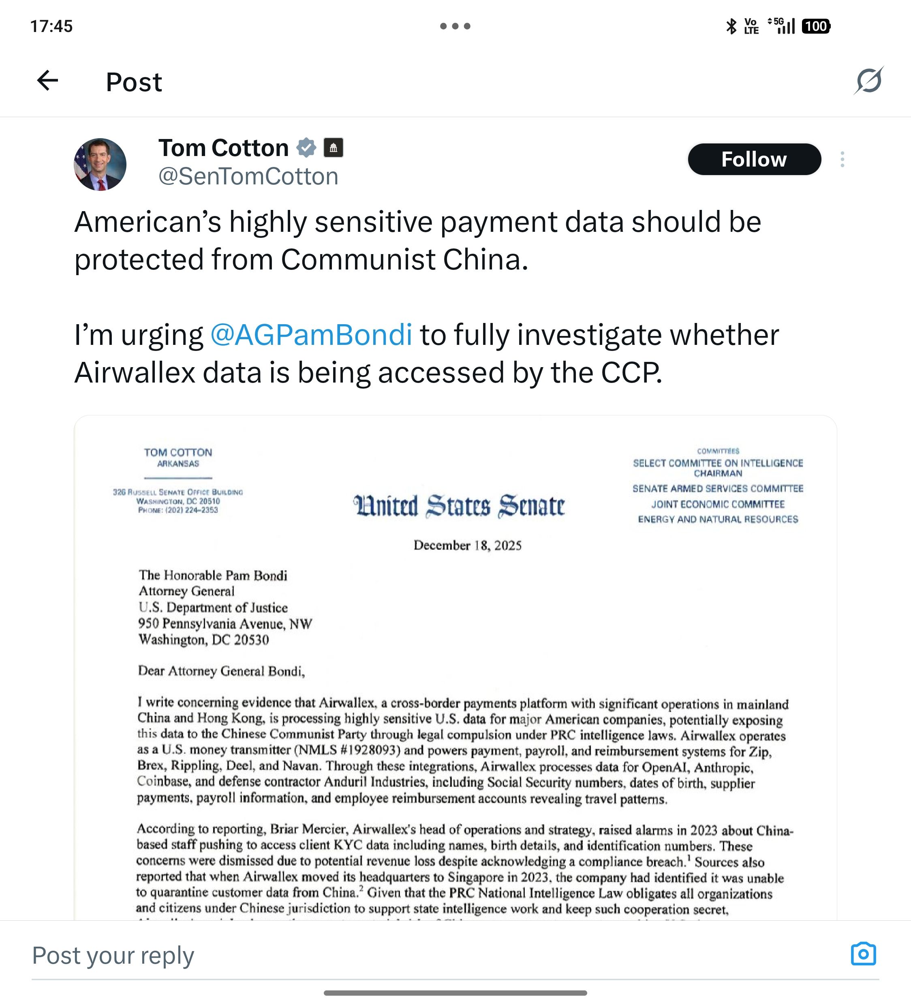911x1005 pixels.
Task: Tap the back arrow
Action: 48,81
